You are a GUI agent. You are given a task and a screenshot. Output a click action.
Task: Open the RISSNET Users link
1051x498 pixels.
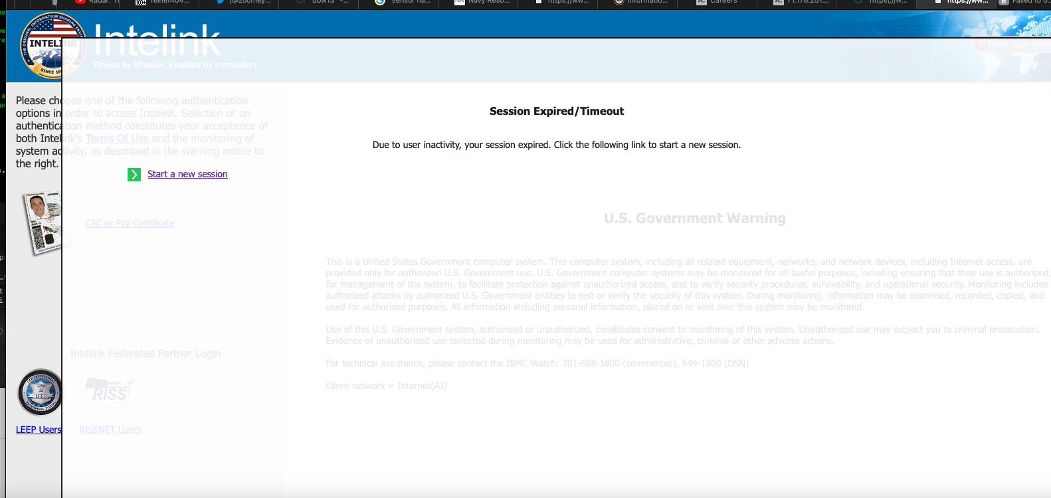[x=110, y=430]
